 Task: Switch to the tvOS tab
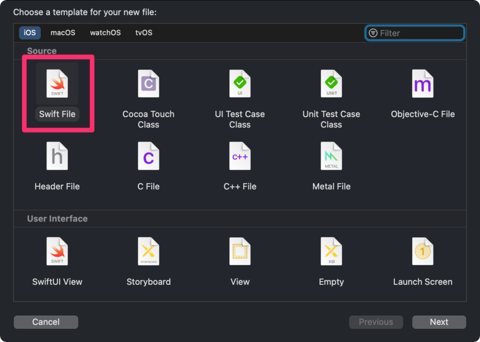(143, 33)
